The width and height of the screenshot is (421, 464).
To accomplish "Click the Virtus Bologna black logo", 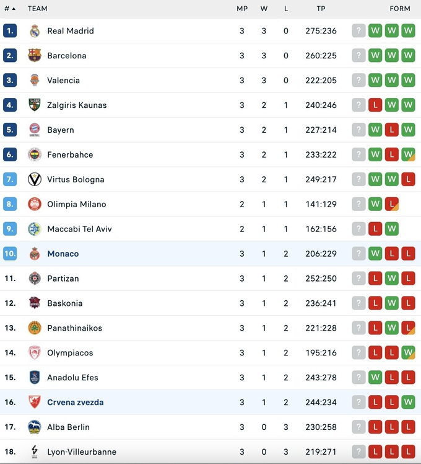I will coord(35,180).
